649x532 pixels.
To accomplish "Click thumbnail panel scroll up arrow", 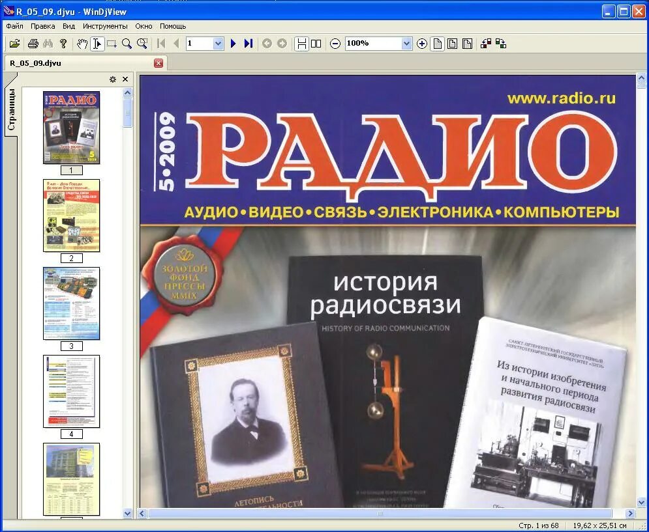I will (x=127, y=92).
